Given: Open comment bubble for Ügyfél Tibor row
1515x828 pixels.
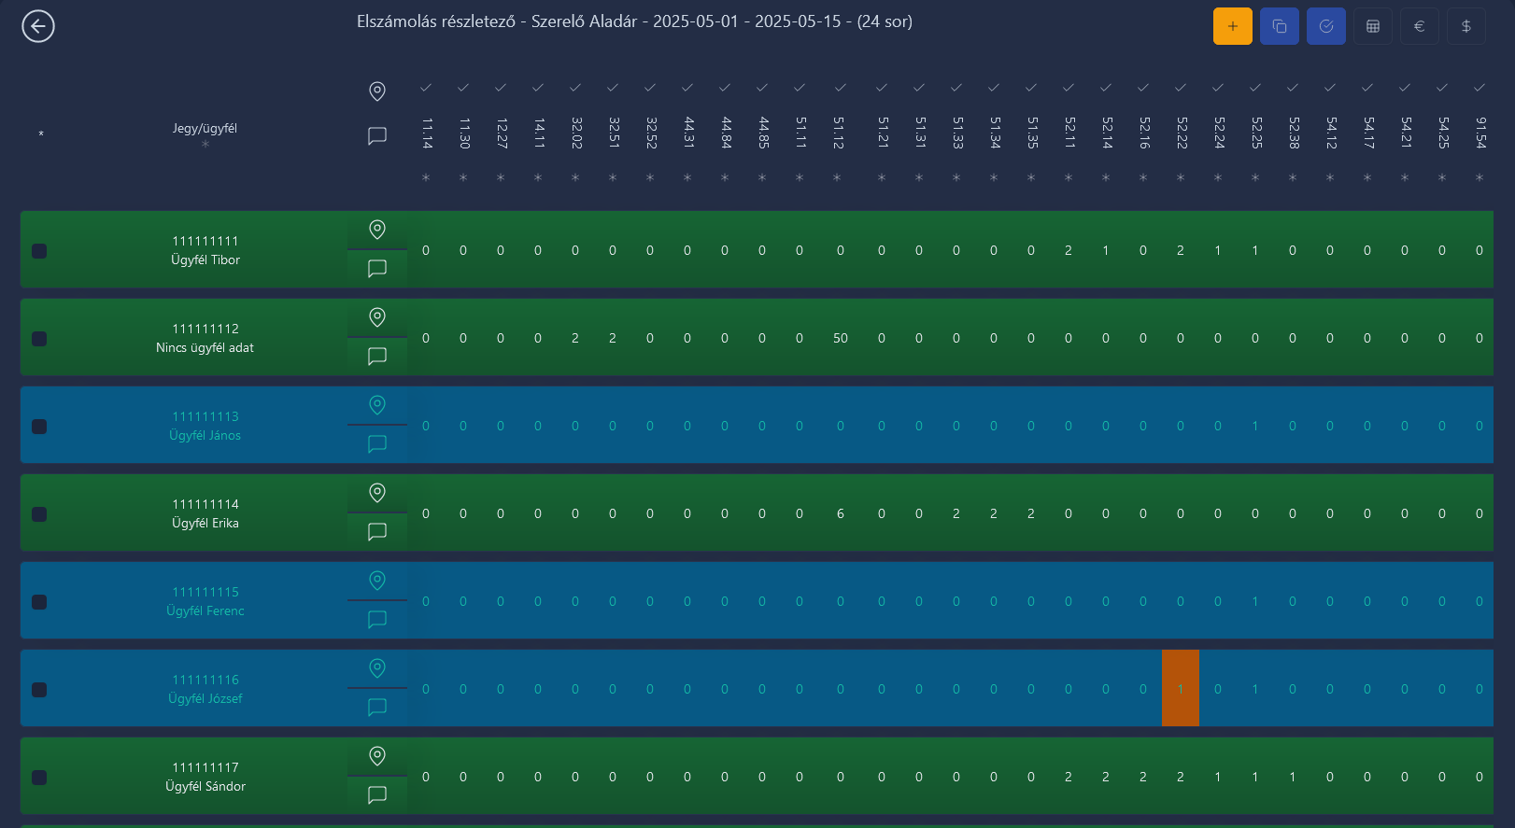Looking at the screenshot, I should 377,269.
